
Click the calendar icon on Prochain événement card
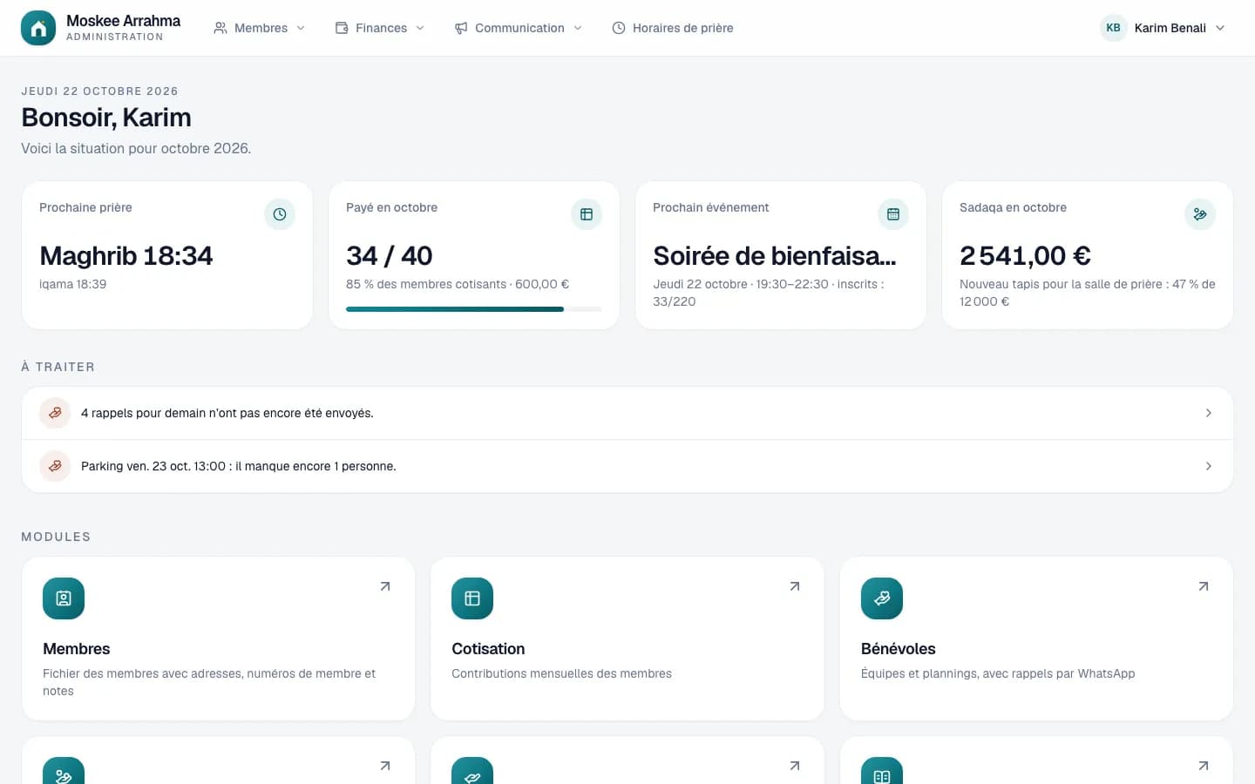893,214
